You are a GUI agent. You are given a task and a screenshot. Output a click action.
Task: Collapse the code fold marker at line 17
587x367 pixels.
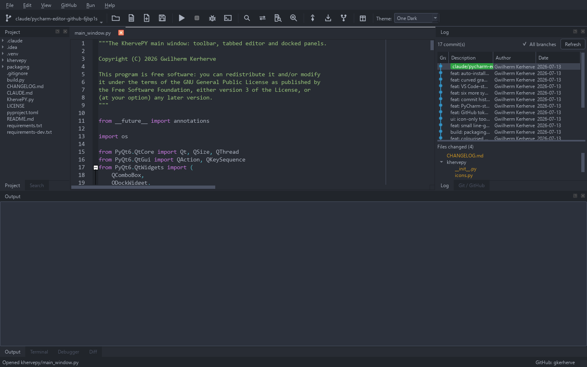[x=96, y=168]
